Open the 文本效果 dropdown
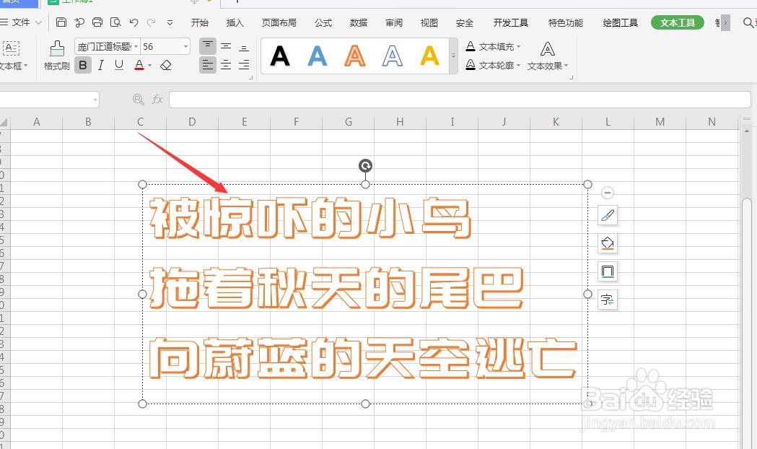The image size is (757, 449). coord(548,56)
